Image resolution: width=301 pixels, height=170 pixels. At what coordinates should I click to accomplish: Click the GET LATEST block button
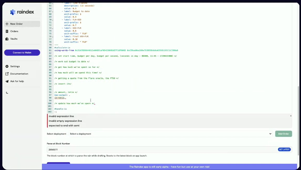tap(284, 149)
